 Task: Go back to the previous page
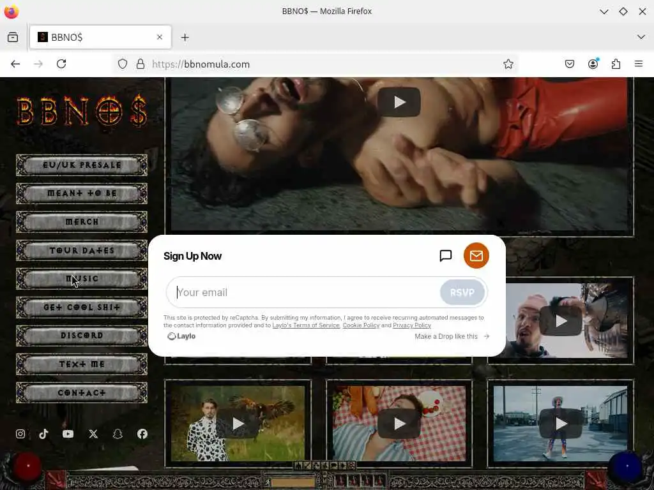coord(15,64)
